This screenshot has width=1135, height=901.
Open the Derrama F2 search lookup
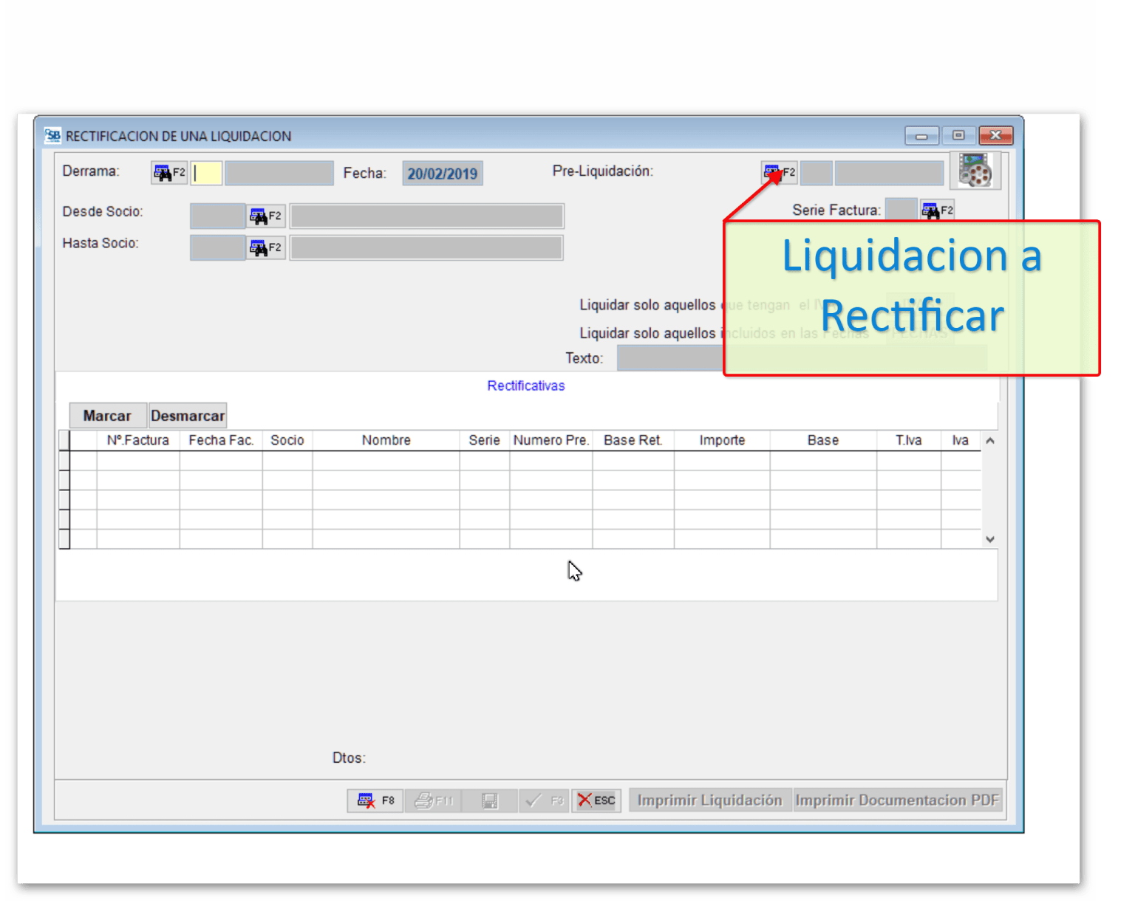tap(168, 172)
